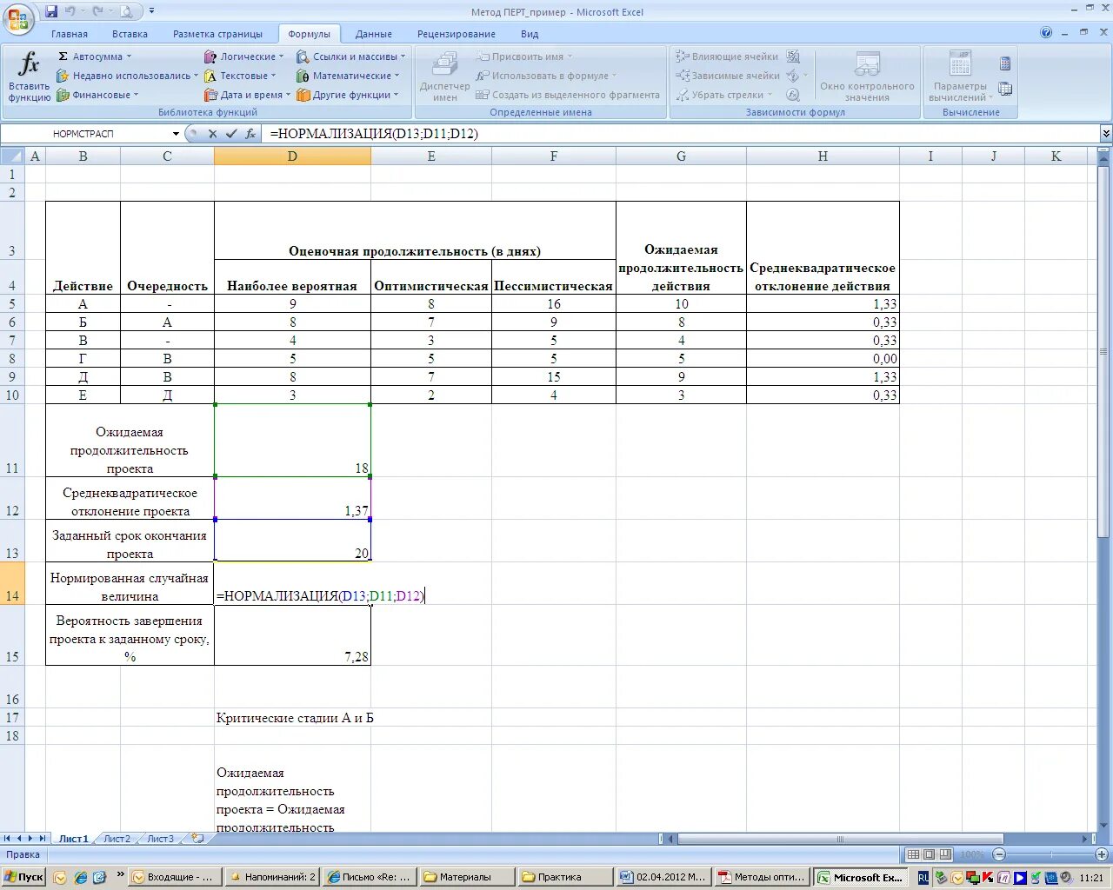The height and width of the screenshot is (890, 1113).
Task: Open the Рецензирование ribbon tab
Action: 457,34
